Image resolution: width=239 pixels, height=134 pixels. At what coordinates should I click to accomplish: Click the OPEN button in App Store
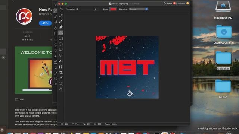(45, 23)
